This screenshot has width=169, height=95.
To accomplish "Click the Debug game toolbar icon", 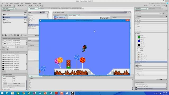I will point(18,6).
